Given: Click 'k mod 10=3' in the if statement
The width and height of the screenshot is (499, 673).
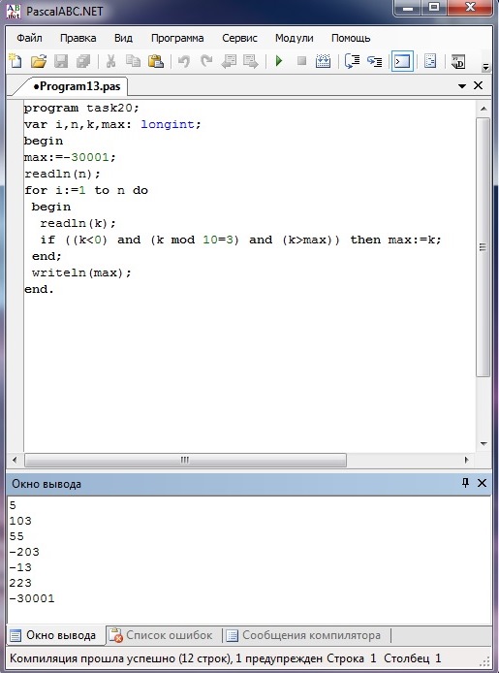Looking at the screenshot, I should click(x=195, y=240).
